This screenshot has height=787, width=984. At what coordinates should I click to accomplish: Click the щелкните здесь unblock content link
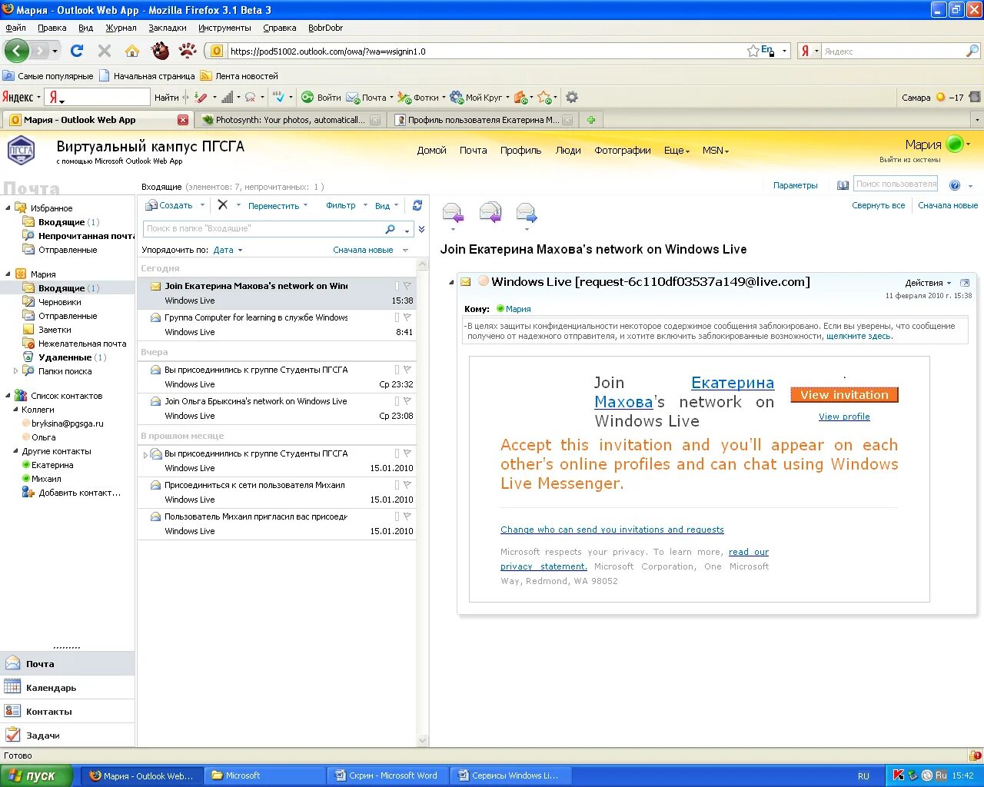click(x=859, y=336)
